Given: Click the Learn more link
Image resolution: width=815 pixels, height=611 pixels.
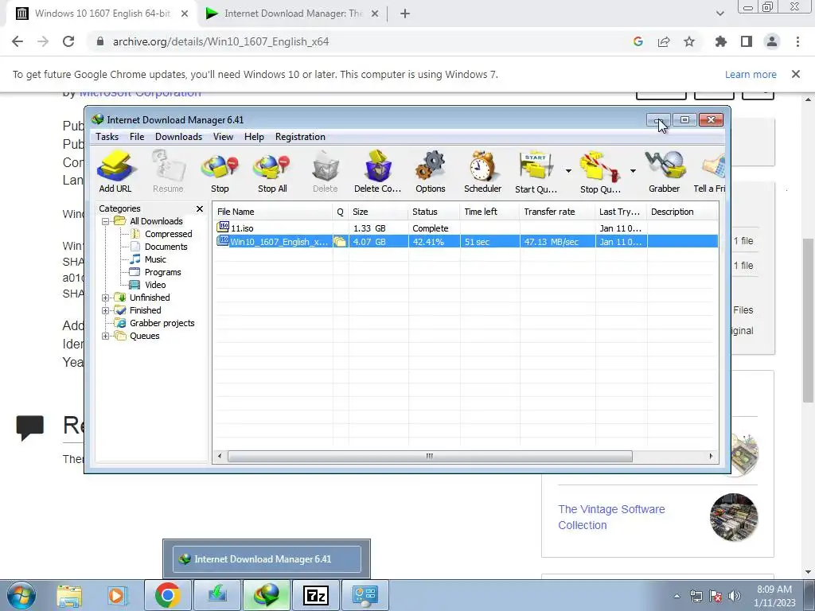Looking at the screenshot, I should tap(751, 74).
